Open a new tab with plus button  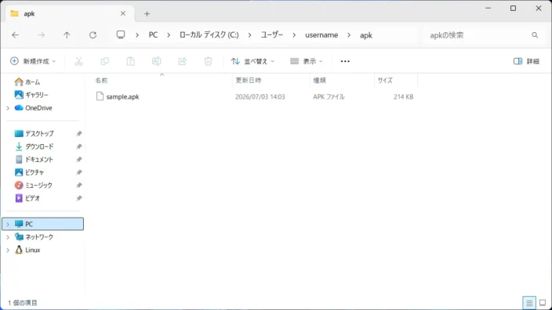(147, 14)
